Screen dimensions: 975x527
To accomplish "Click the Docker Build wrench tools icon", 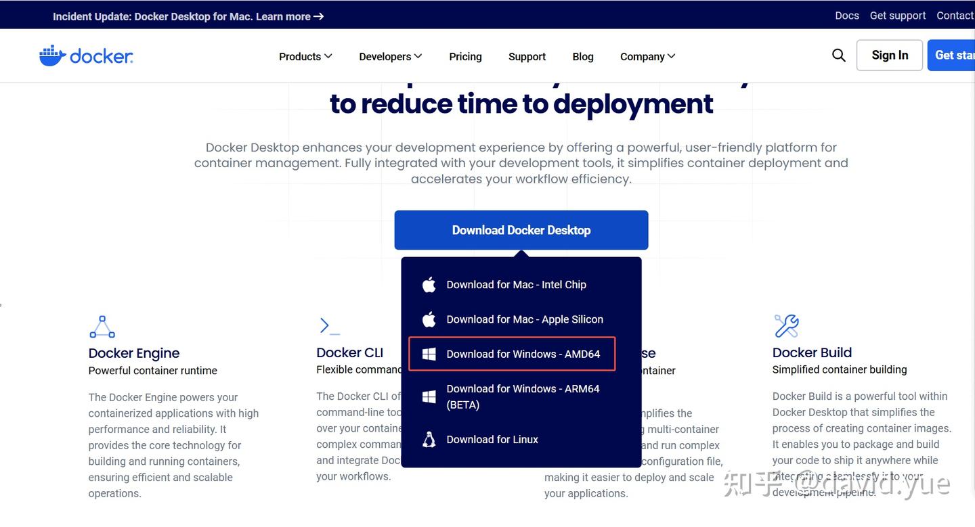I will pyautogui.click(x=785, y=326).
